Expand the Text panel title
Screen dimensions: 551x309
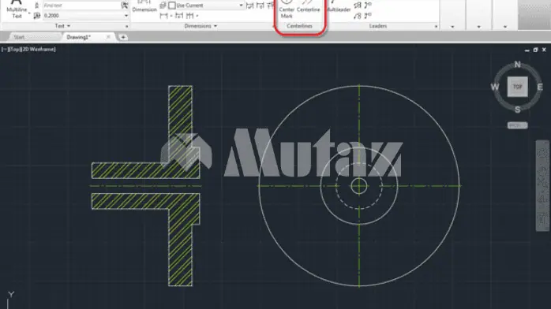pyautogui.click(x=62, y=26)
